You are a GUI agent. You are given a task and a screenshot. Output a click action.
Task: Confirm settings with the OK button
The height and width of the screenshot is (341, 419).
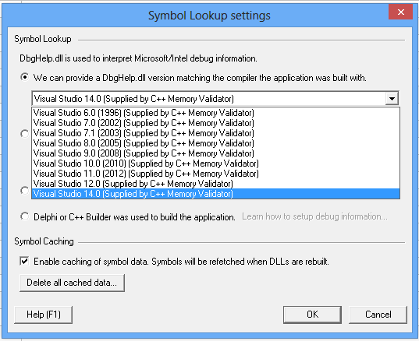pos(312,315)
